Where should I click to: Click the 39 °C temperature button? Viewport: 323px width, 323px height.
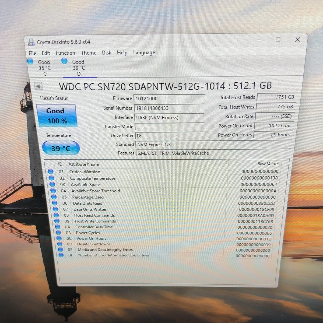click(61, 148)
